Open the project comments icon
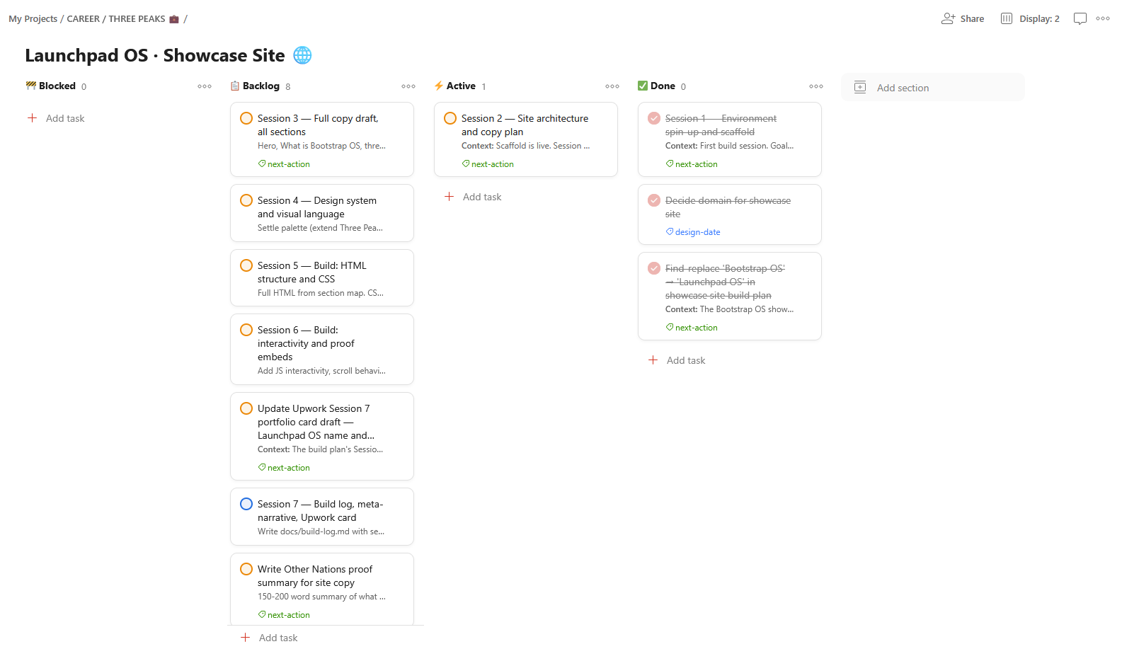The height and width of the screenshot is (661, 1122). [1080, 18]
